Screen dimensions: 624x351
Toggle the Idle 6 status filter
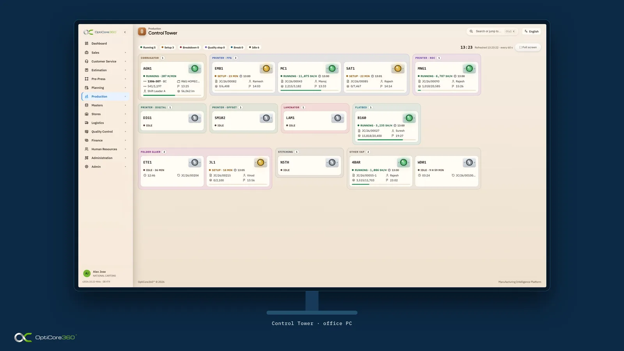point(254,48)
